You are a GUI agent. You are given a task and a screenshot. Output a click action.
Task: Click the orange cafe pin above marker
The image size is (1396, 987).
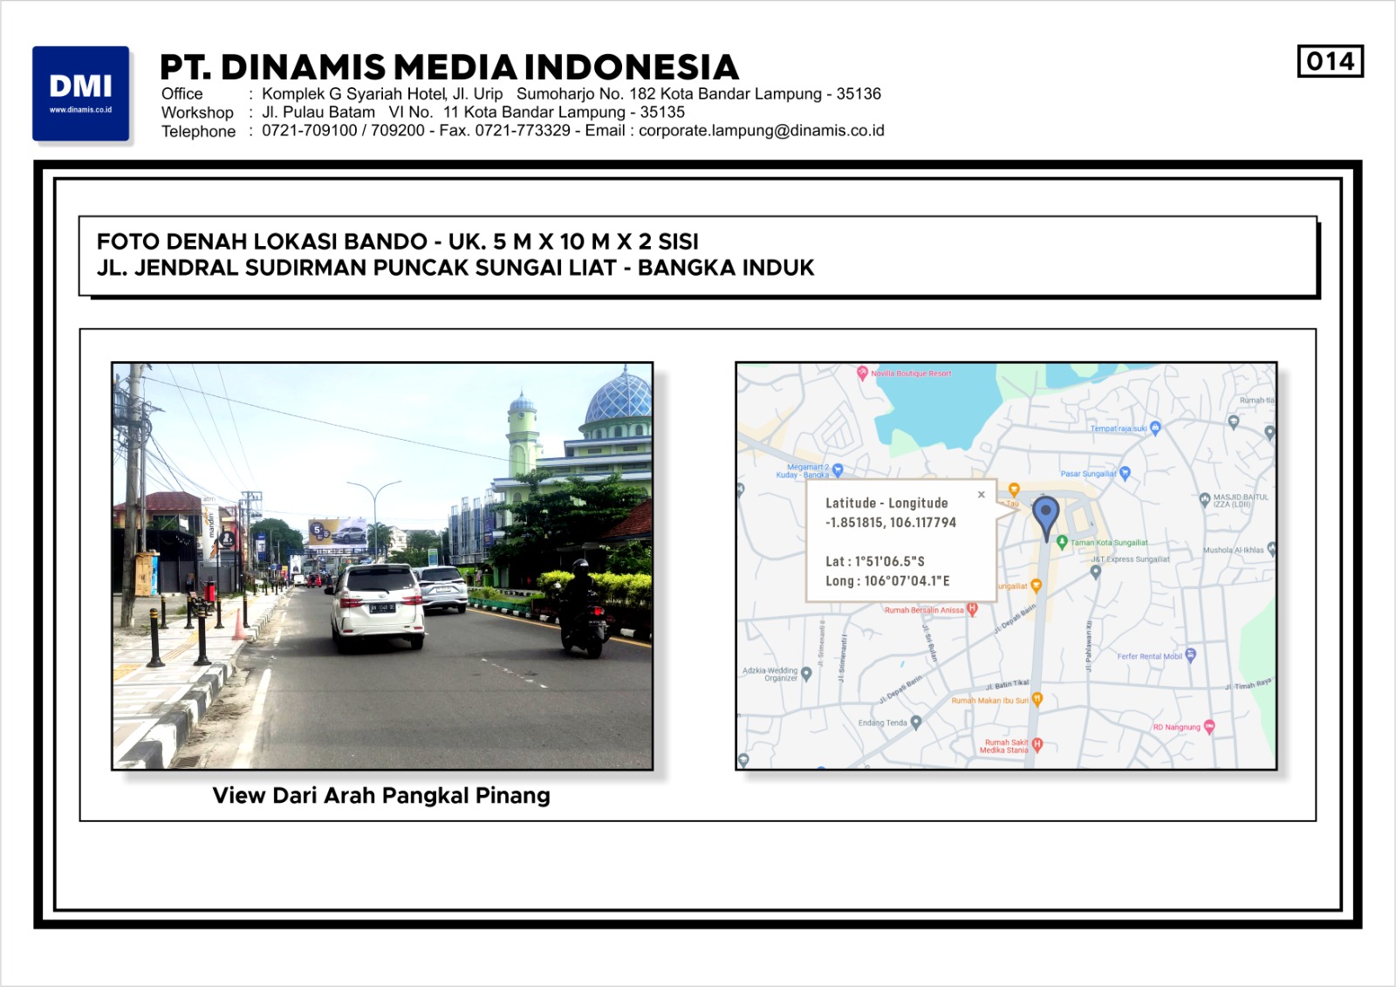pyautogui.click(x=1014, y=490)
